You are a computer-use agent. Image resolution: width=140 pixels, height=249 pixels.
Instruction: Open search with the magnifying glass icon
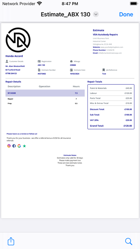coord(129,241)
